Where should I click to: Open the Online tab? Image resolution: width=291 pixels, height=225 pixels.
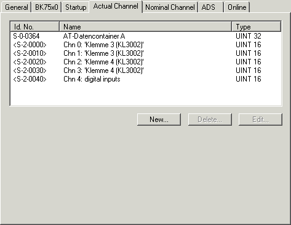(237, 7)
